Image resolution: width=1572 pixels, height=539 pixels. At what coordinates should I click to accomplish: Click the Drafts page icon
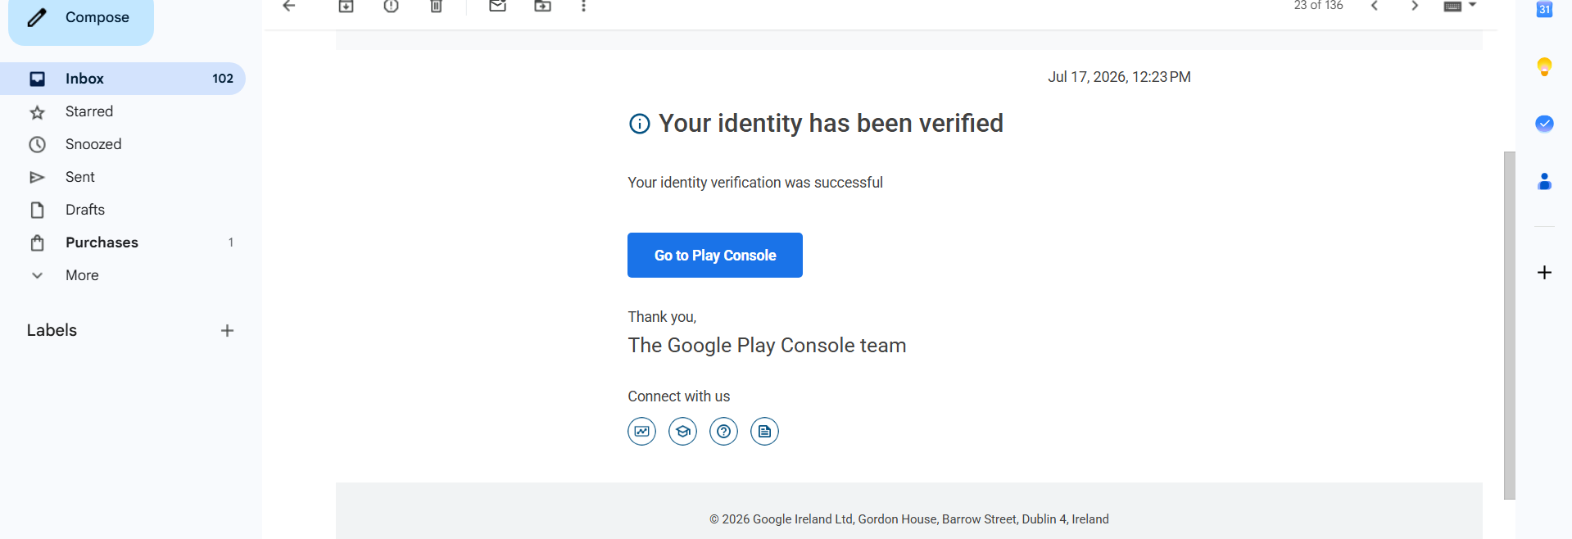pos(37,211)
